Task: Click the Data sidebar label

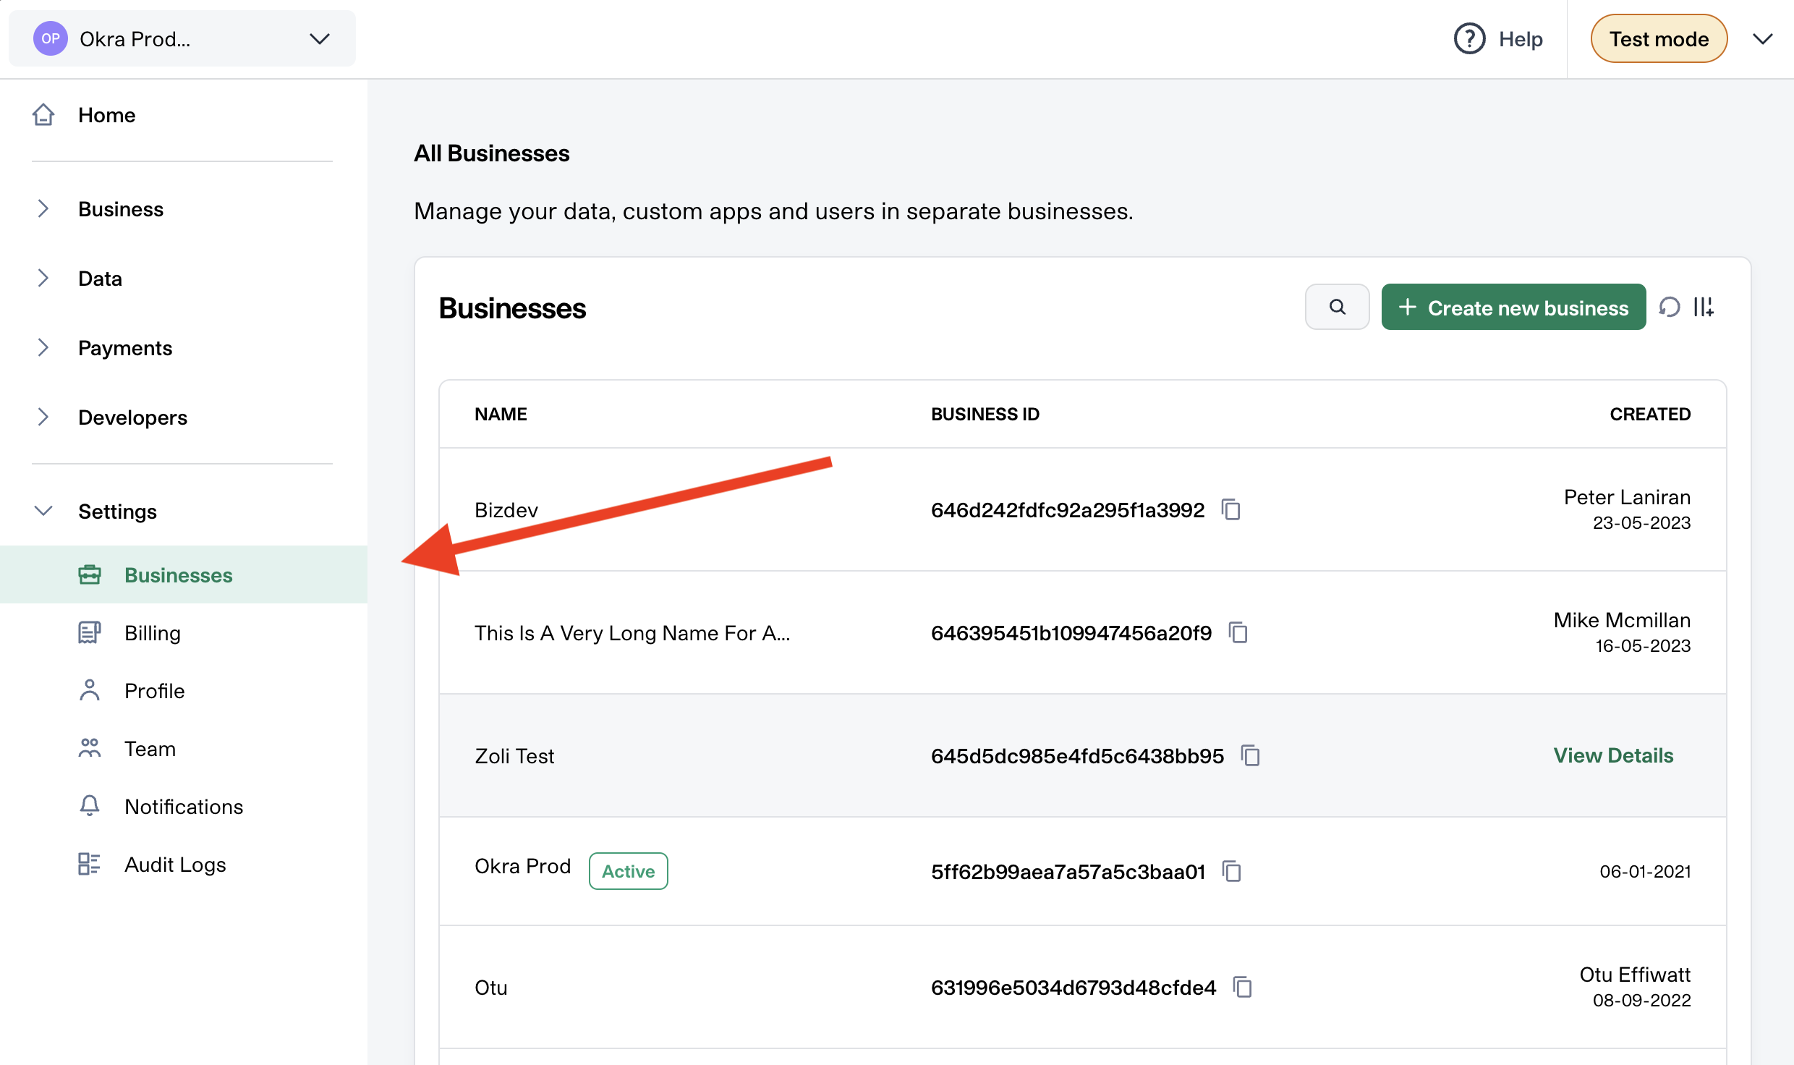Action: [x=100, y=279]
